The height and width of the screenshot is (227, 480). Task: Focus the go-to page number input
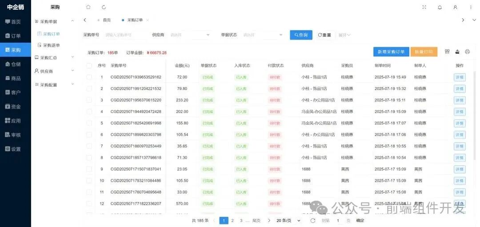(x=338, y=220)
